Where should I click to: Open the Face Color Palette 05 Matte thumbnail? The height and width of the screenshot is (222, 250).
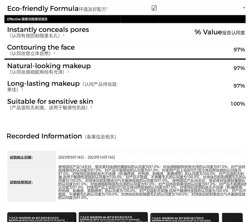tap(42, 218)
